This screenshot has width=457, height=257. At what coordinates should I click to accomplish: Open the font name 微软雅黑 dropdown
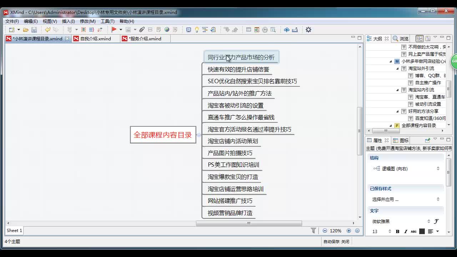pos(429,221)
